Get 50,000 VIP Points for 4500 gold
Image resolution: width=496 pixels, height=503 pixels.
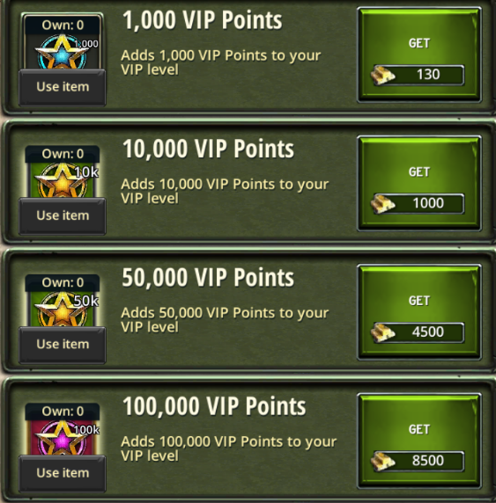(419, 312)
